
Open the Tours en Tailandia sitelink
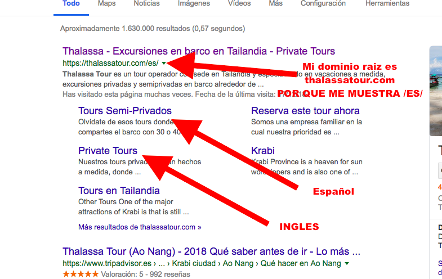119,191
